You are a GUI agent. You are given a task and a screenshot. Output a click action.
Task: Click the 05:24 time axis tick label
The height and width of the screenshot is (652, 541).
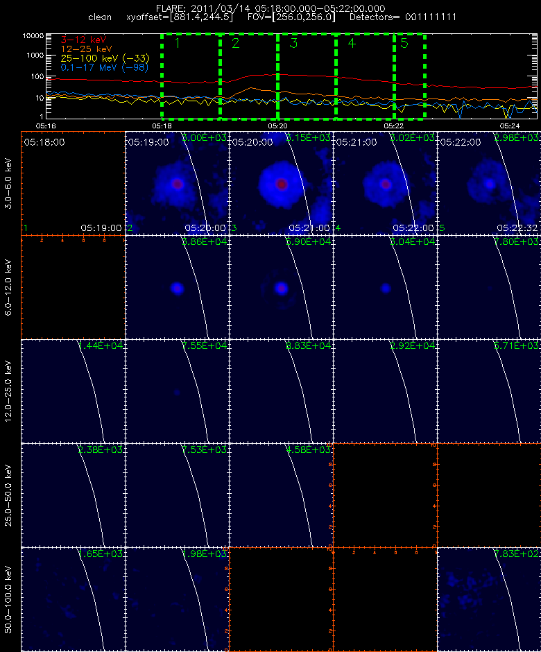point(509,126)
